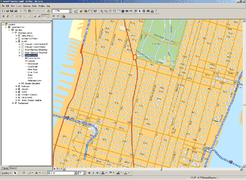This screenshot has width=246, height=180.
Task: Open the Drawing menu dropdown
Action: tap(6, 173)
